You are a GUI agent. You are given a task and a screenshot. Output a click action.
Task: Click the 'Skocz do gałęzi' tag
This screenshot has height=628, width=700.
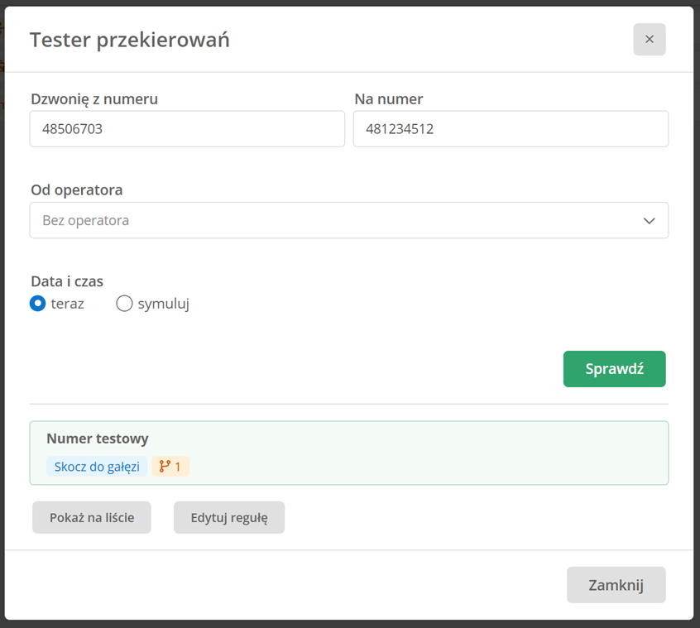tap(97, 467)
